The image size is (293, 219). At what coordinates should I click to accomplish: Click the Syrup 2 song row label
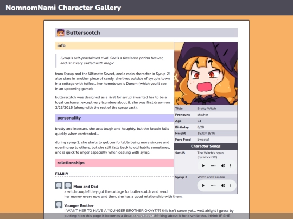point(181,177)
